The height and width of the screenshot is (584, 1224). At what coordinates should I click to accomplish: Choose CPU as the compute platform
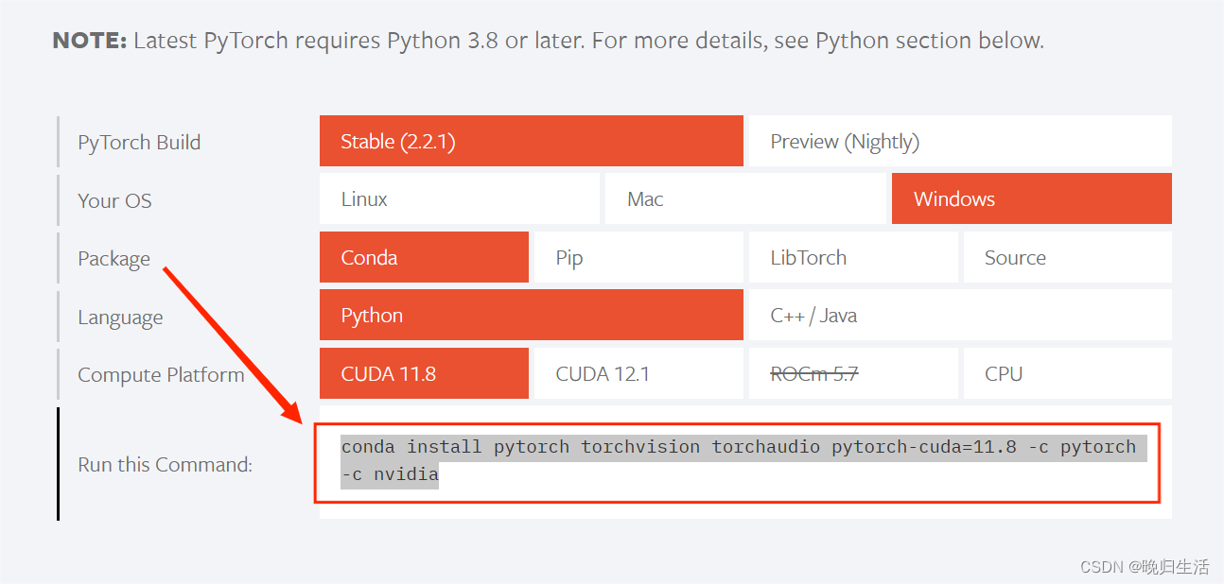coord(1068,373)
